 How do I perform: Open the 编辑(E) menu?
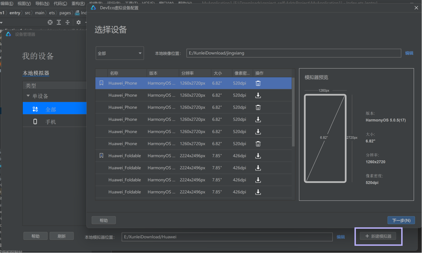(7, 3)
